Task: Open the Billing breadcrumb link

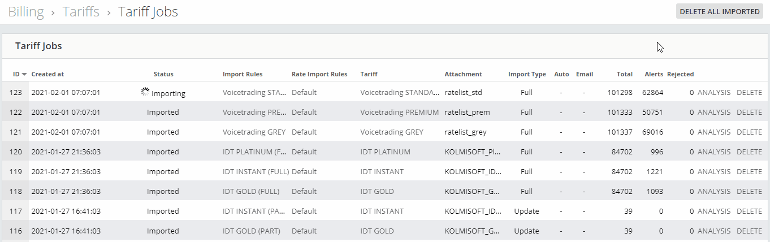Action: click(26, 11)
